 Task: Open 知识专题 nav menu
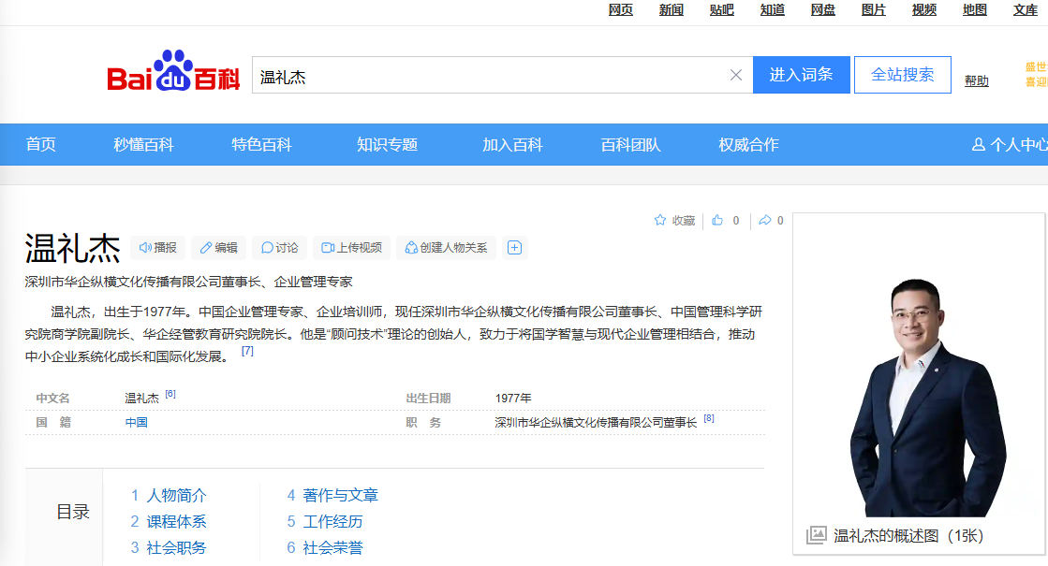click(x=387, y=144)
